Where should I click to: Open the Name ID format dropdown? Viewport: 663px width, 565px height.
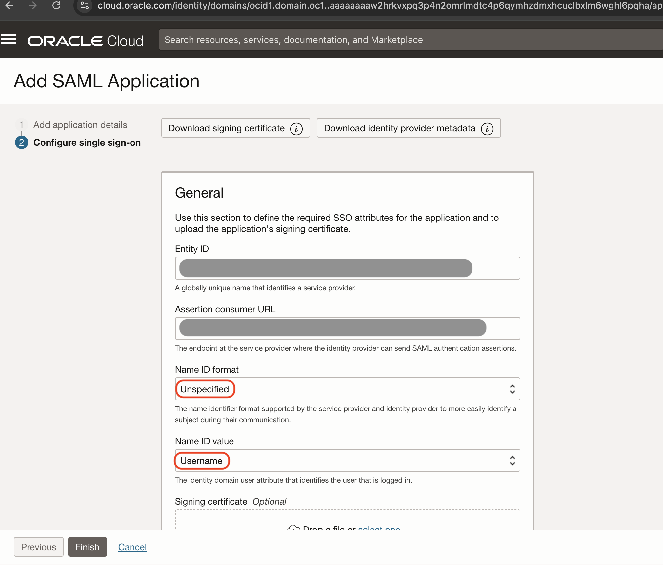(347, 389)
